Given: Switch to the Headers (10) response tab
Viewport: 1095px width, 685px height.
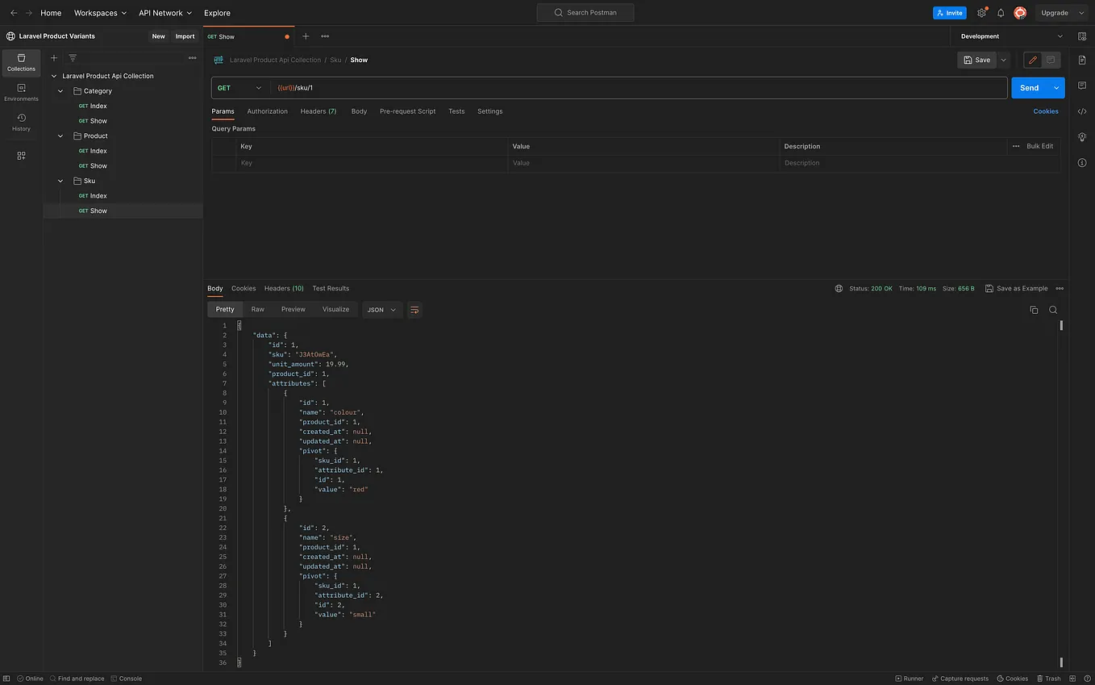Looking at the screenshot, I should tap(283, 288).
